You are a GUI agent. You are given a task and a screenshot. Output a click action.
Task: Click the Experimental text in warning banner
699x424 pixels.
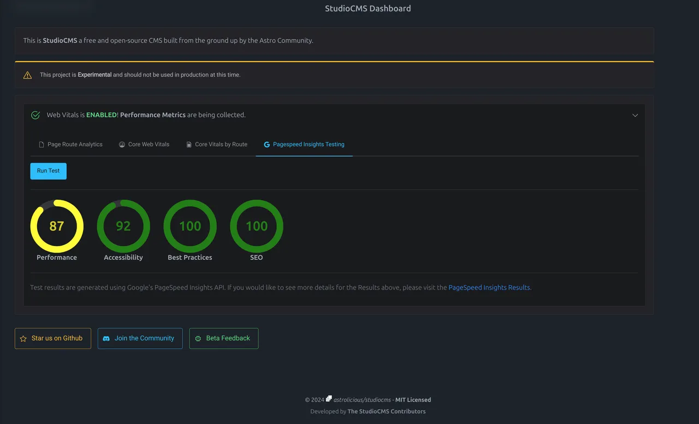click(94, 75)
